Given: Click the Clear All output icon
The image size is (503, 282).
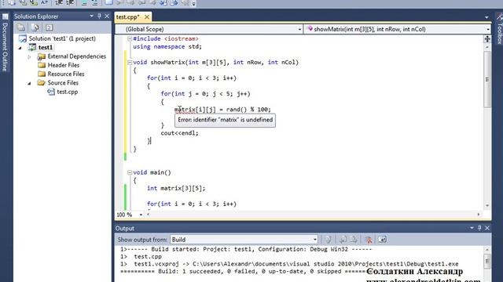Looking at the screenshot, I should tap(369, 240).
